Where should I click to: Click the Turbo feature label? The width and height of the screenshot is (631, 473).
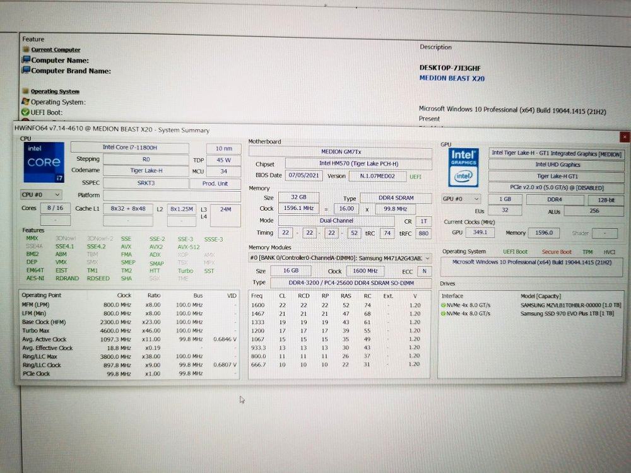point(185,271)
